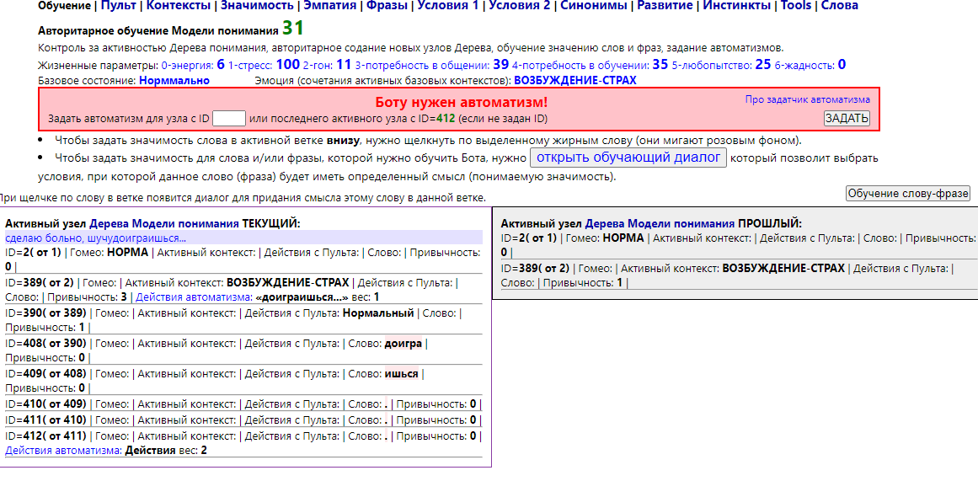Open the Пульт menu item
Image resolution: width=978 pixels, height=481 pixels.
coord(118,6)
